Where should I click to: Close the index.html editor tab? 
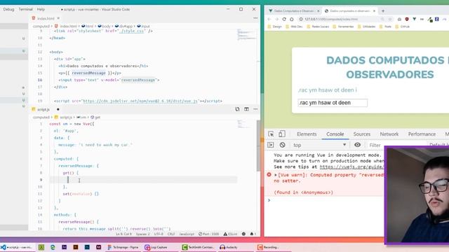coord(58,18)
